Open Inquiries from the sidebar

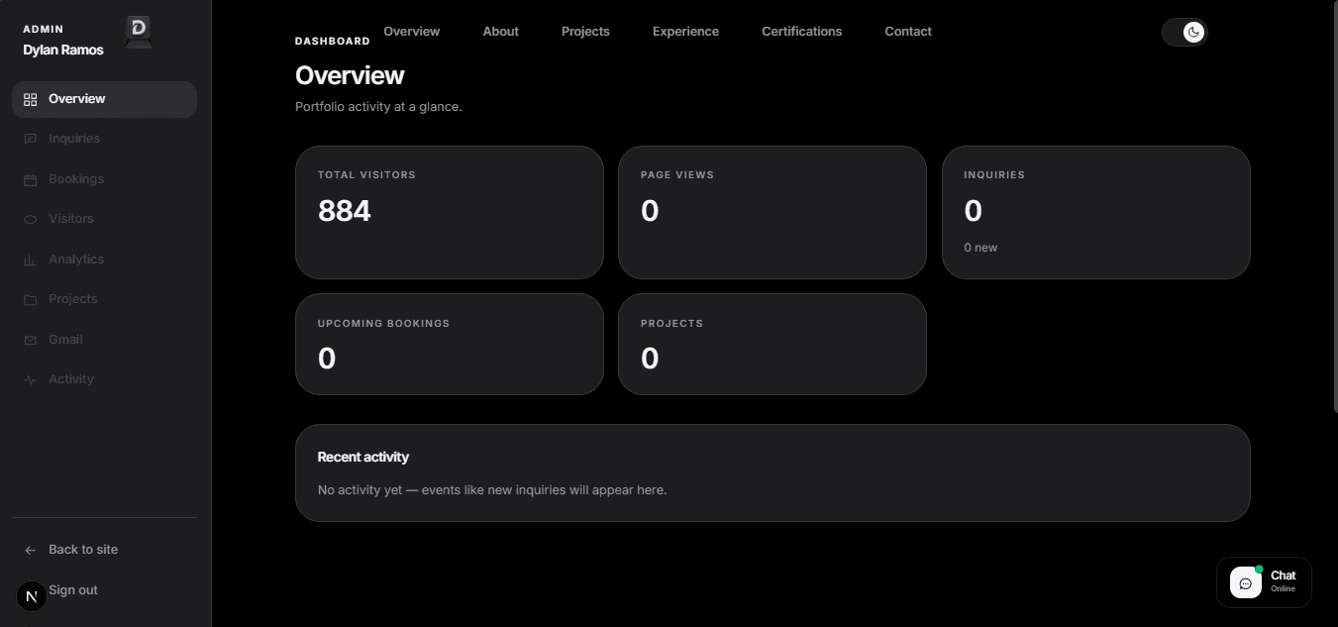pyautogui.click(x=74, y=139)
